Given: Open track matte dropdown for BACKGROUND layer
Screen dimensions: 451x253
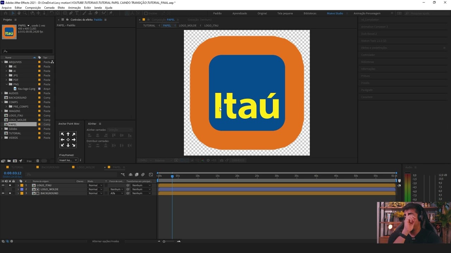Looking at the screenshot, I should pos(117,193).
